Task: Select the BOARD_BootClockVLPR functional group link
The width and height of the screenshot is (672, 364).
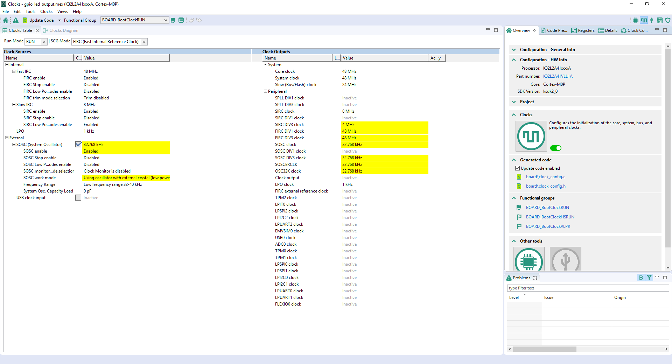Action: (x=548, y=226)
